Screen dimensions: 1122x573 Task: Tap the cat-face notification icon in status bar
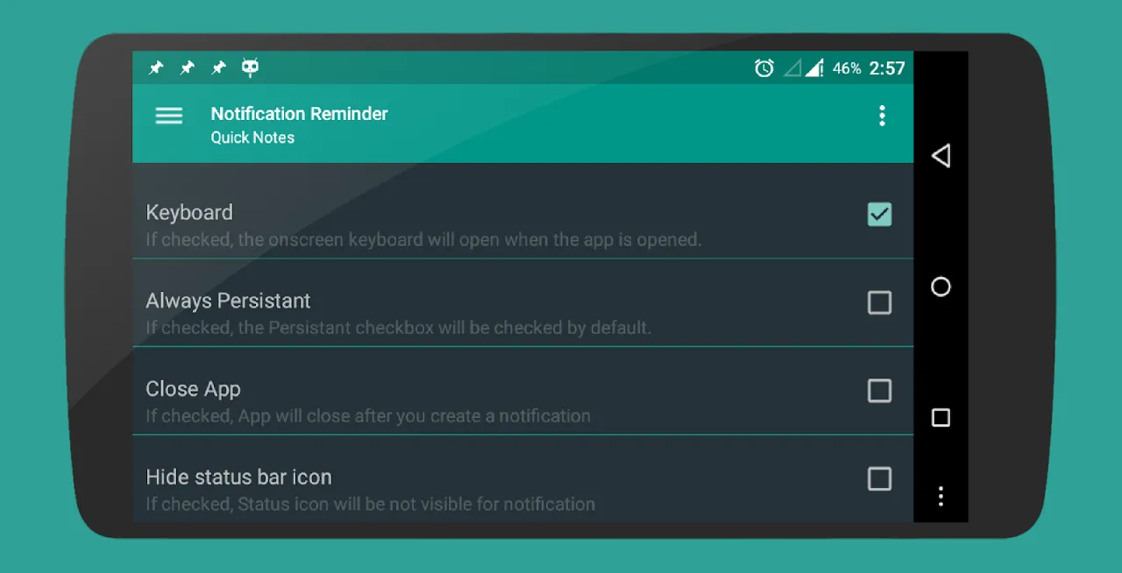point(251,67)
